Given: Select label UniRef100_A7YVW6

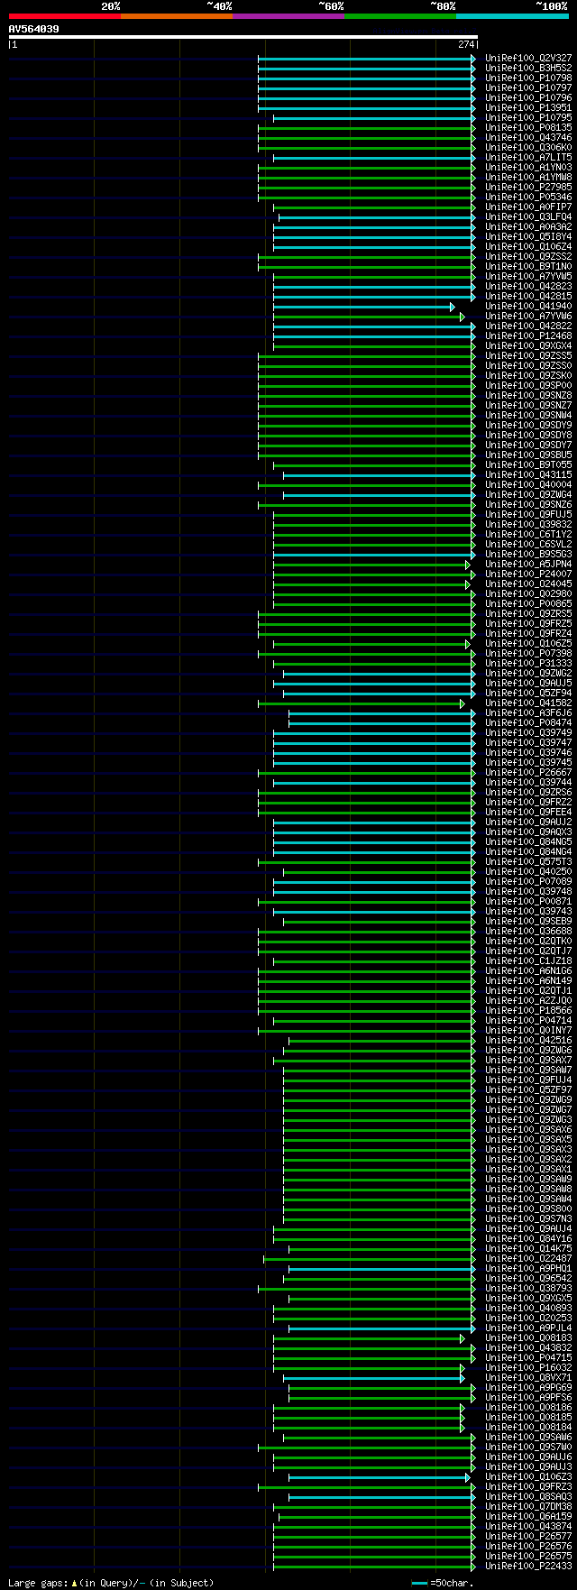Looking at the screenshot, I should tap(528, 317).
